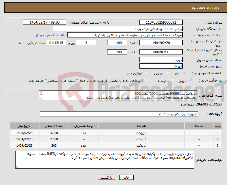The height and width of the screenshot is (185, 227).
Task: Click date 1404/02/23 in row 3
Action: point(24,146)
